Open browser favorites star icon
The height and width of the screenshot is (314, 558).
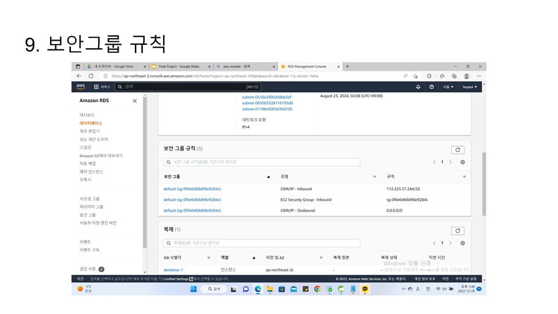click(x=442, y=76)
